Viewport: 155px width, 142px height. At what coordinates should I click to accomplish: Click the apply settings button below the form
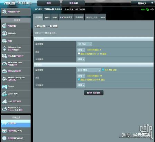coord(94,93)
